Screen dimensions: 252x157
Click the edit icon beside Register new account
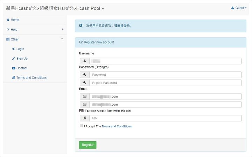point(81,42)
